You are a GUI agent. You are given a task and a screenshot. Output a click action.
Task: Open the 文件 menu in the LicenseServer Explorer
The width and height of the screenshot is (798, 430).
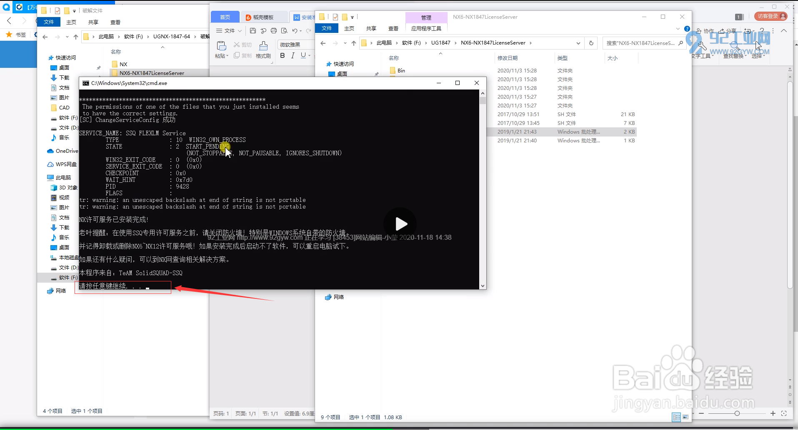[x=327, y=28]
